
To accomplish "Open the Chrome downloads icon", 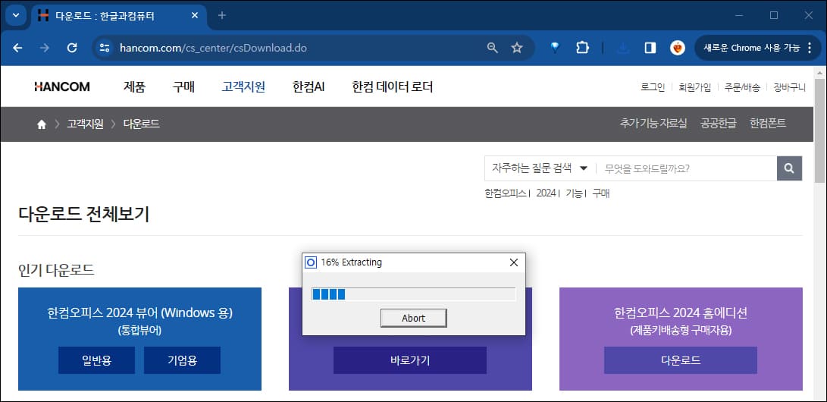I will [x=623, y=48].
